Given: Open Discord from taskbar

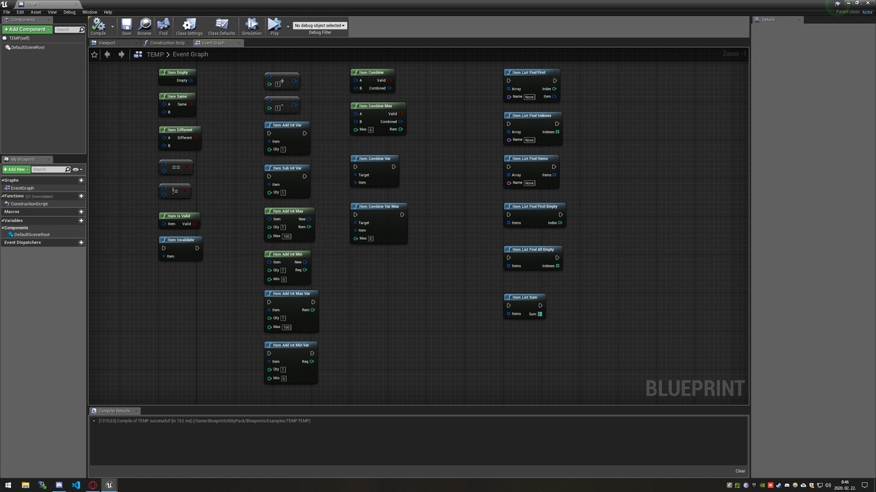Looking at the screenshot, I should (x=59, y=485).
